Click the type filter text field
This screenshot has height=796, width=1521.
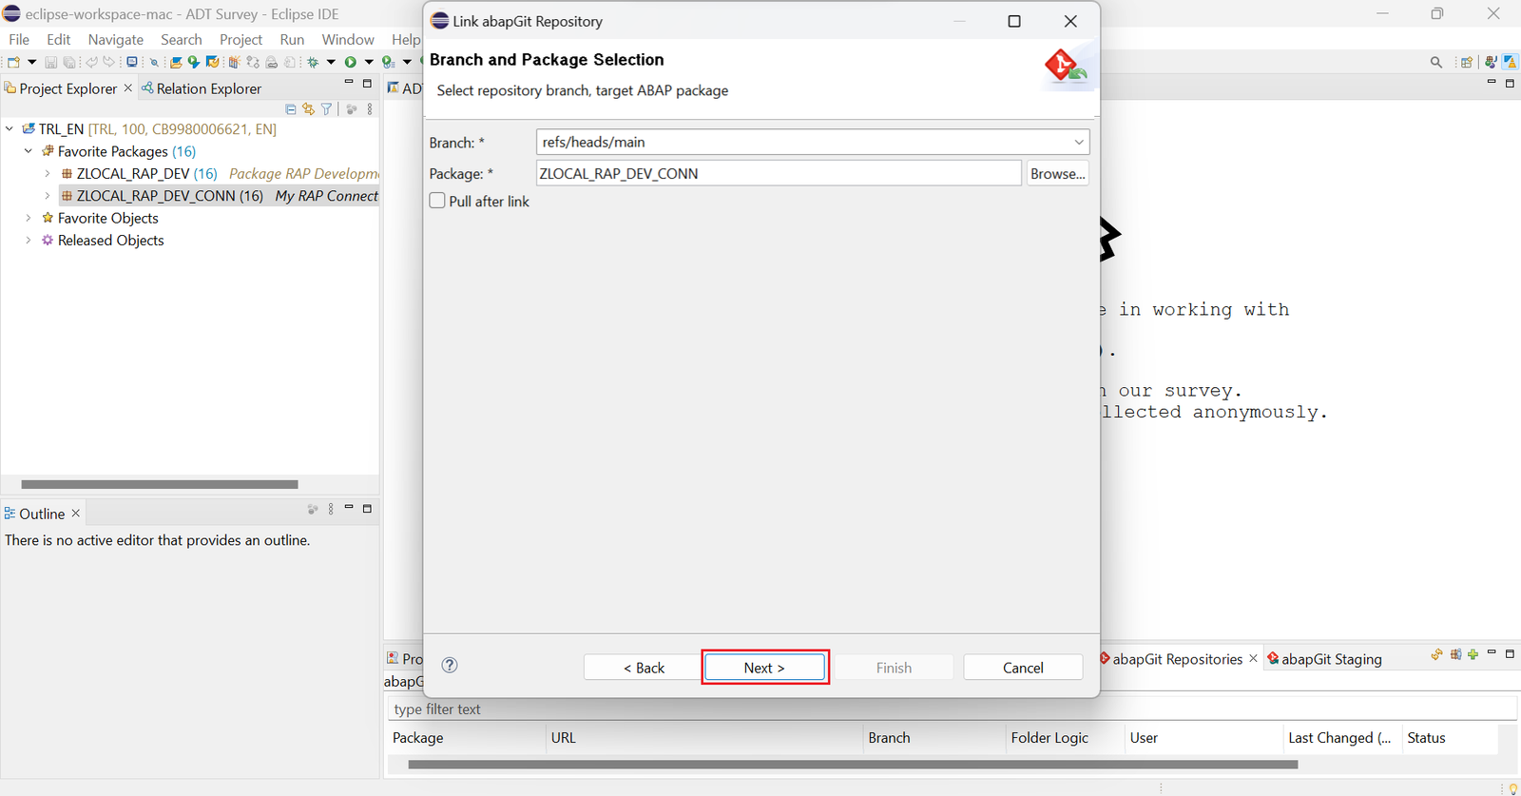(951, 709)
